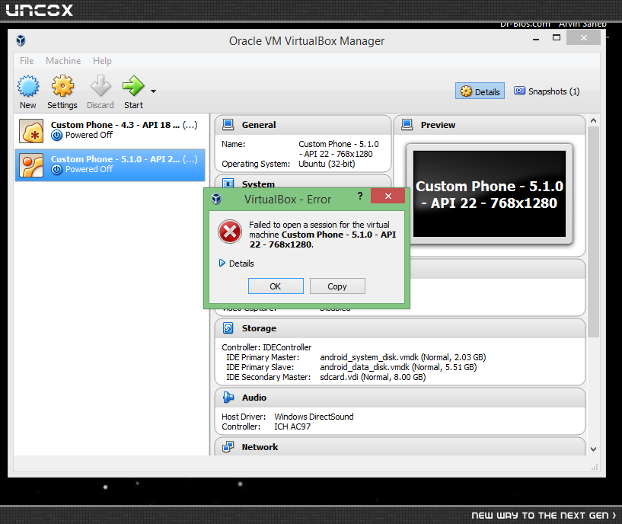Screen dimensions: 622x524
Task: Open the Help menu
Action: click(102, 61)
